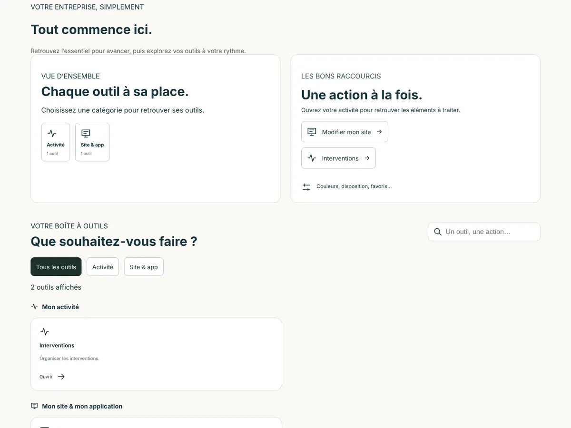This screenshot has height=428, width=571.
Task: Click Ouvrir link in Interventions card
Action: click(x=46, y=377)
